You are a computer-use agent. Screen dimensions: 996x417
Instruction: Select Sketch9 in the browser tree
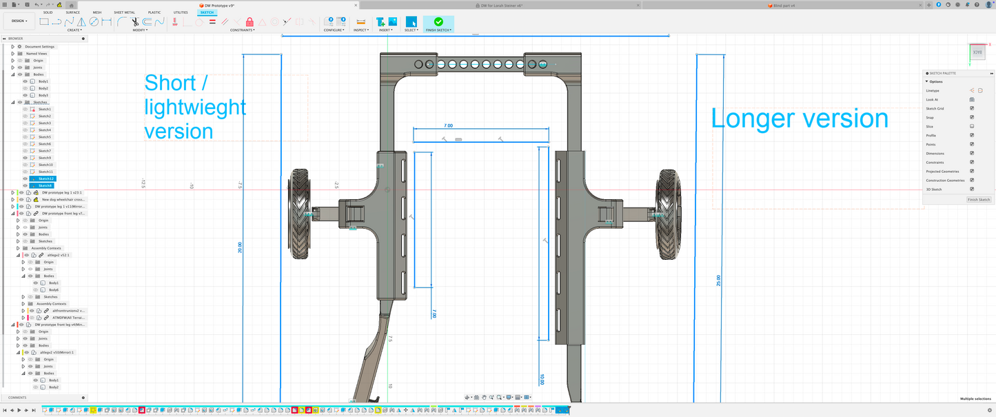[x=45, y=158]
